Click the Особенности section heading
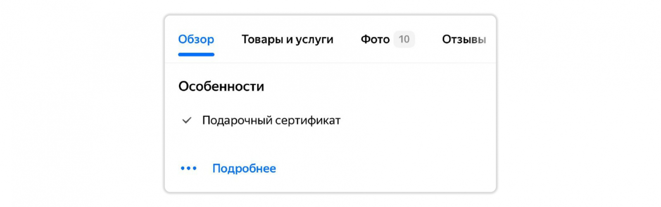The height and width of the screenshot is (207, 661). (x=221, y=86)
